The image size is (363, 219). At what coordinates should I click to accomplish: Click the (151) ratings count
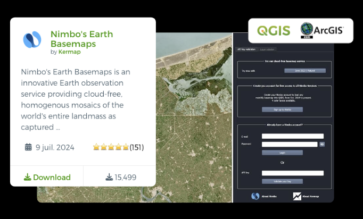[137, 147]
